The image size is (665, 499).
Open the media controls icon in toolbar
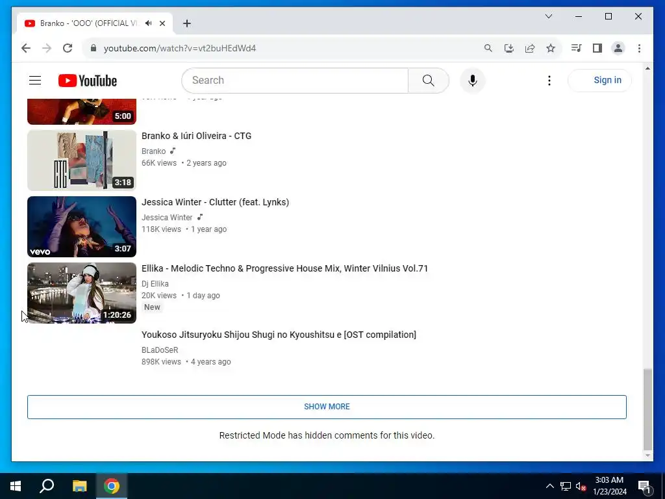577,48
